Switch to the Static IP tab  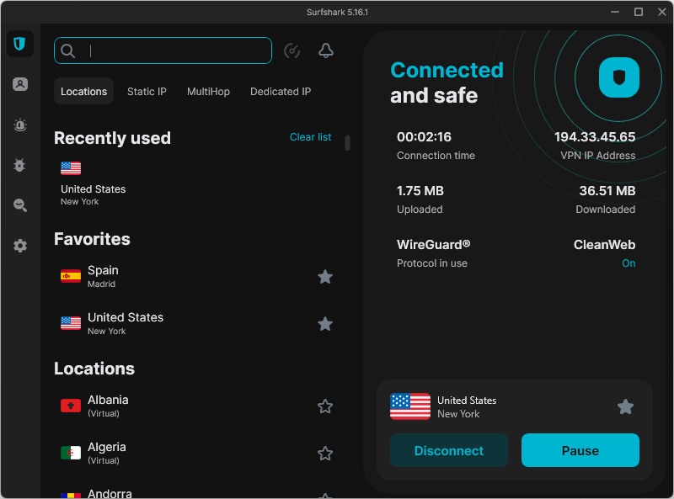pyautogui.click(x=147, y=92)
